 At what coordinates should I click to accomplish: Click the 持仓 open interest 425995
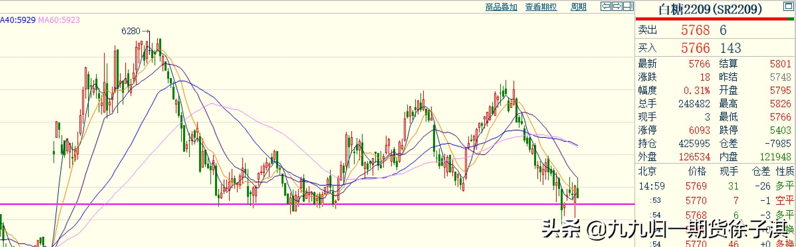pyautogui.click(x=694, y=143)
